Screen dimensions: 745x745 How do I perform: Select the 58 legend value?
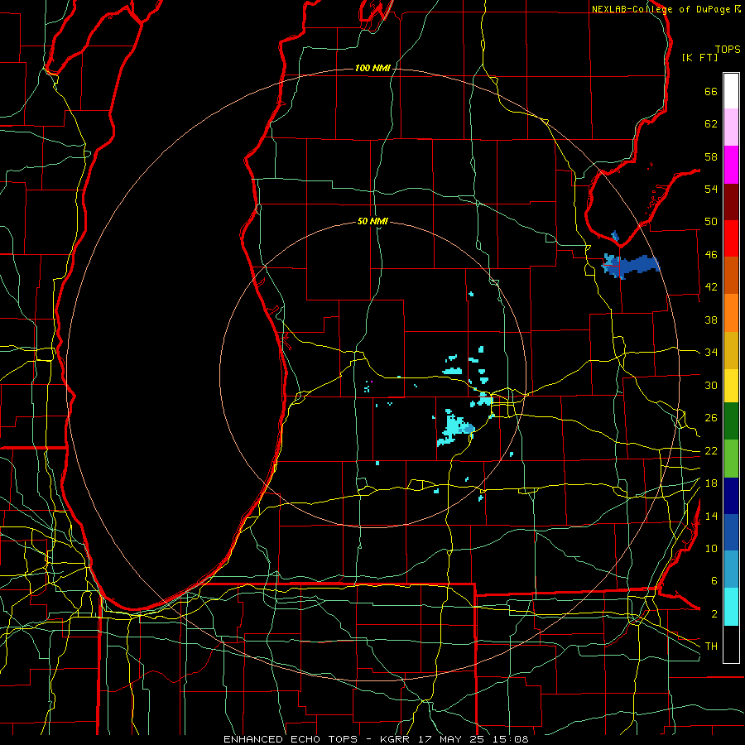[x=711, y=156]
